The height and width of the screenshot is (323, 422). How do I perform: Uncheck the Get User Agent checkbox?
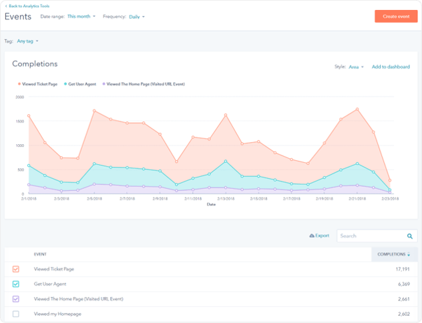16,284
